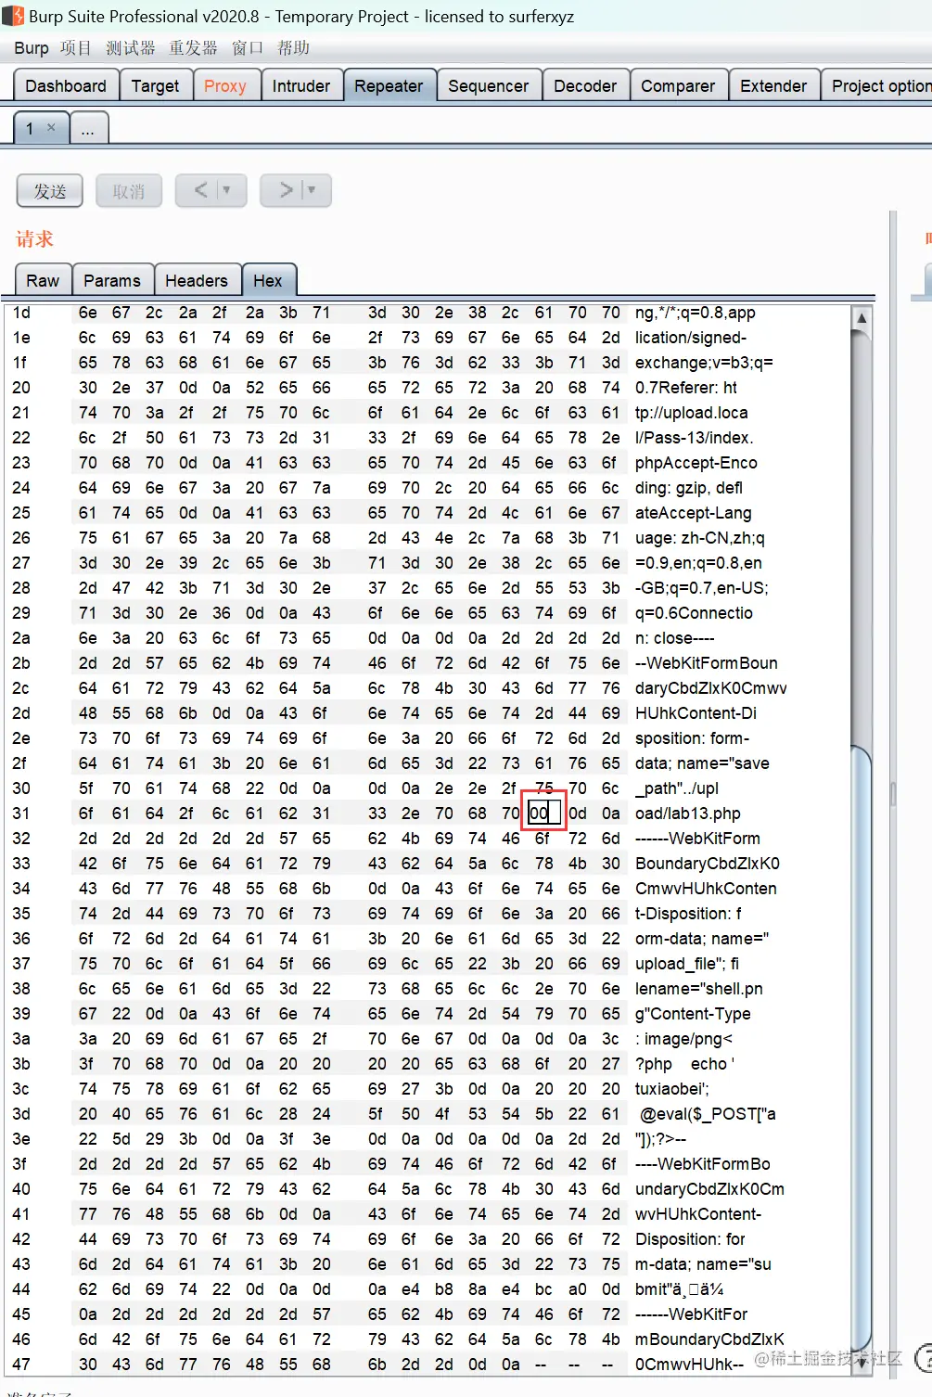Switch to the Proxy tab

(225, 85)
